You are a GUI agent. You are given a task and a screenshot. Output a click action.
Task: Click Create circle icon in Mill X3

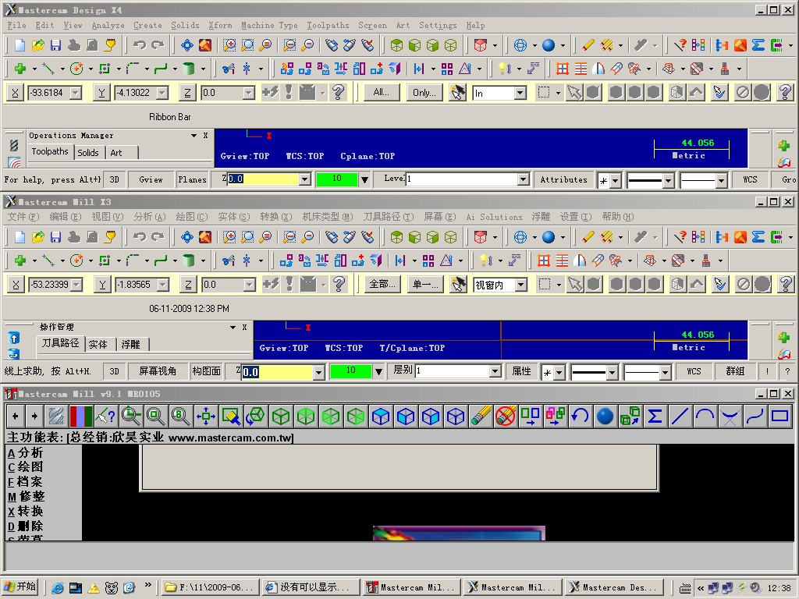pyautogui.click(x=76, y=261)
